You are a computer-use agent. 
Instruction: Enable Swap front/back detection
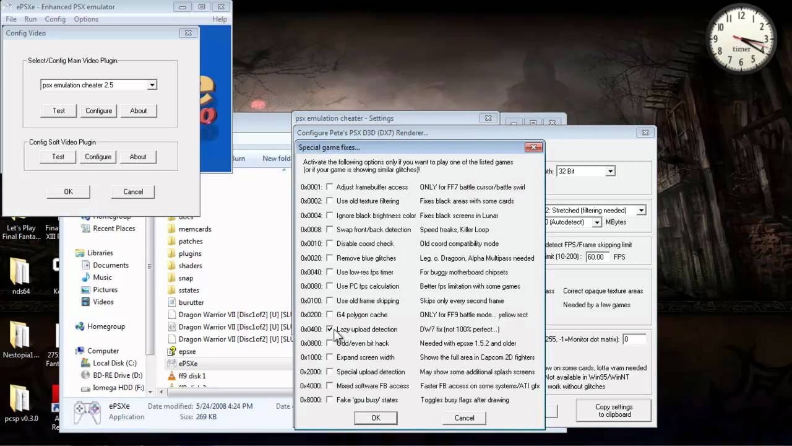330,229
